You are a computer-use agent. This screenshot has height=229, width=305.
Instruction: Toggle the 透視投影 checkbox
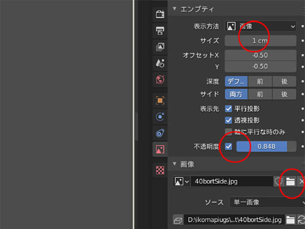229,120
